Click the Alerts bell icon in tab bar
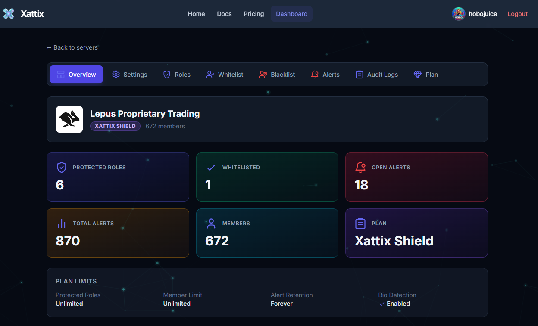 315,75
